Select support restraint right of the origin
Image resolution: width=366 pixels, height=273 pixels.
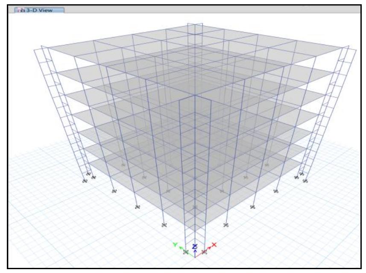pos(204,252)
